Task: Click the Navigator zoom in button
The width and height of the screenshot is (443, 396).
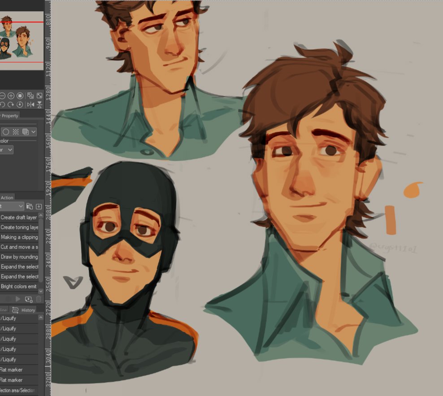Action: pyautogui.click(x=11, y=96)
